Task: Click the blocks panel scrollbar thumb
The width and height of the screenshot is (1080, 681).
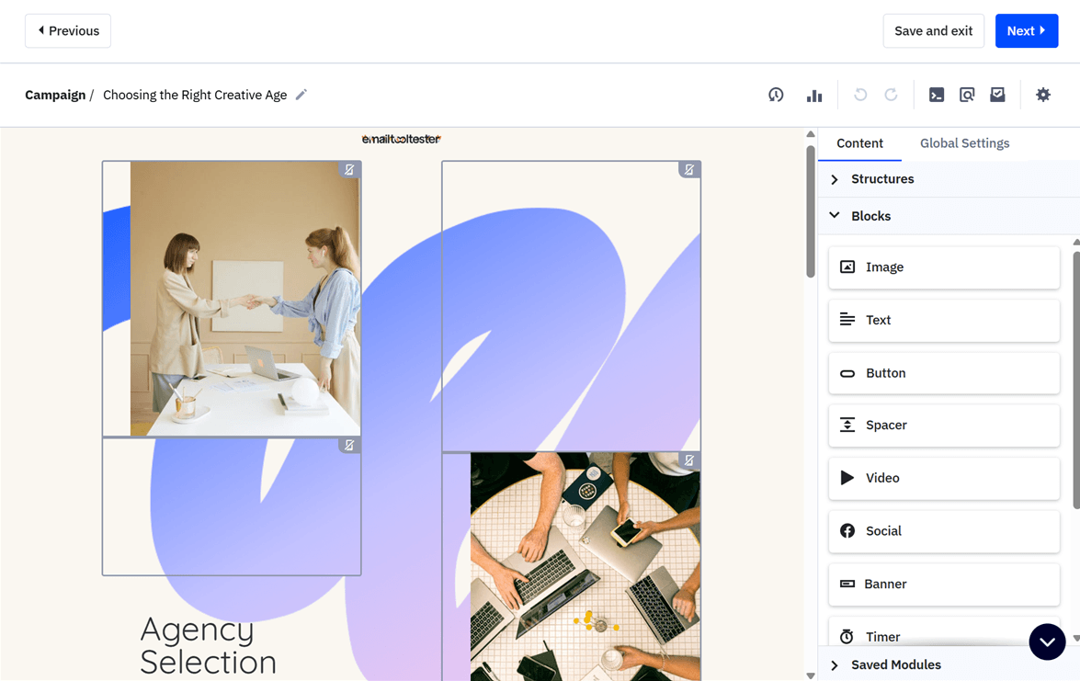Action: [x=1076, y=380]
